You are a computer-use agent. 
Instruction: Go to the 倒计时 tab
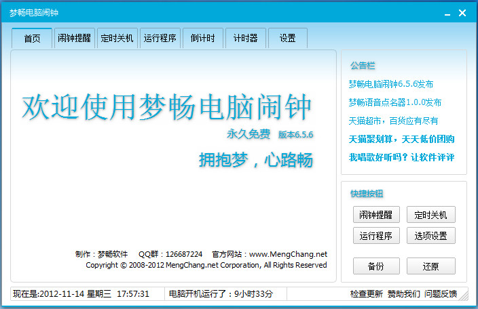[203, 39]
